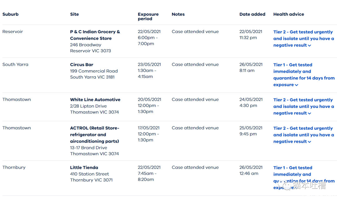
Task: Click the Health advice column header
Action: tap(289, 14)
